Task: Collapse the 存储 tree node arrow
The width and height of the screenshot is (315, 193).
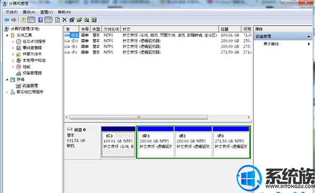Action: 7,79
